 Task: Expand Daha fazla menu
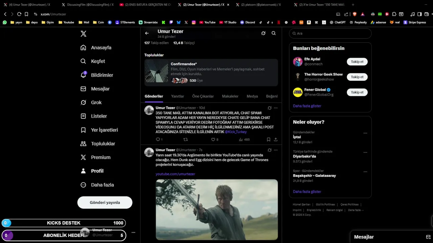pyautogui.click(x=97, y=185)
